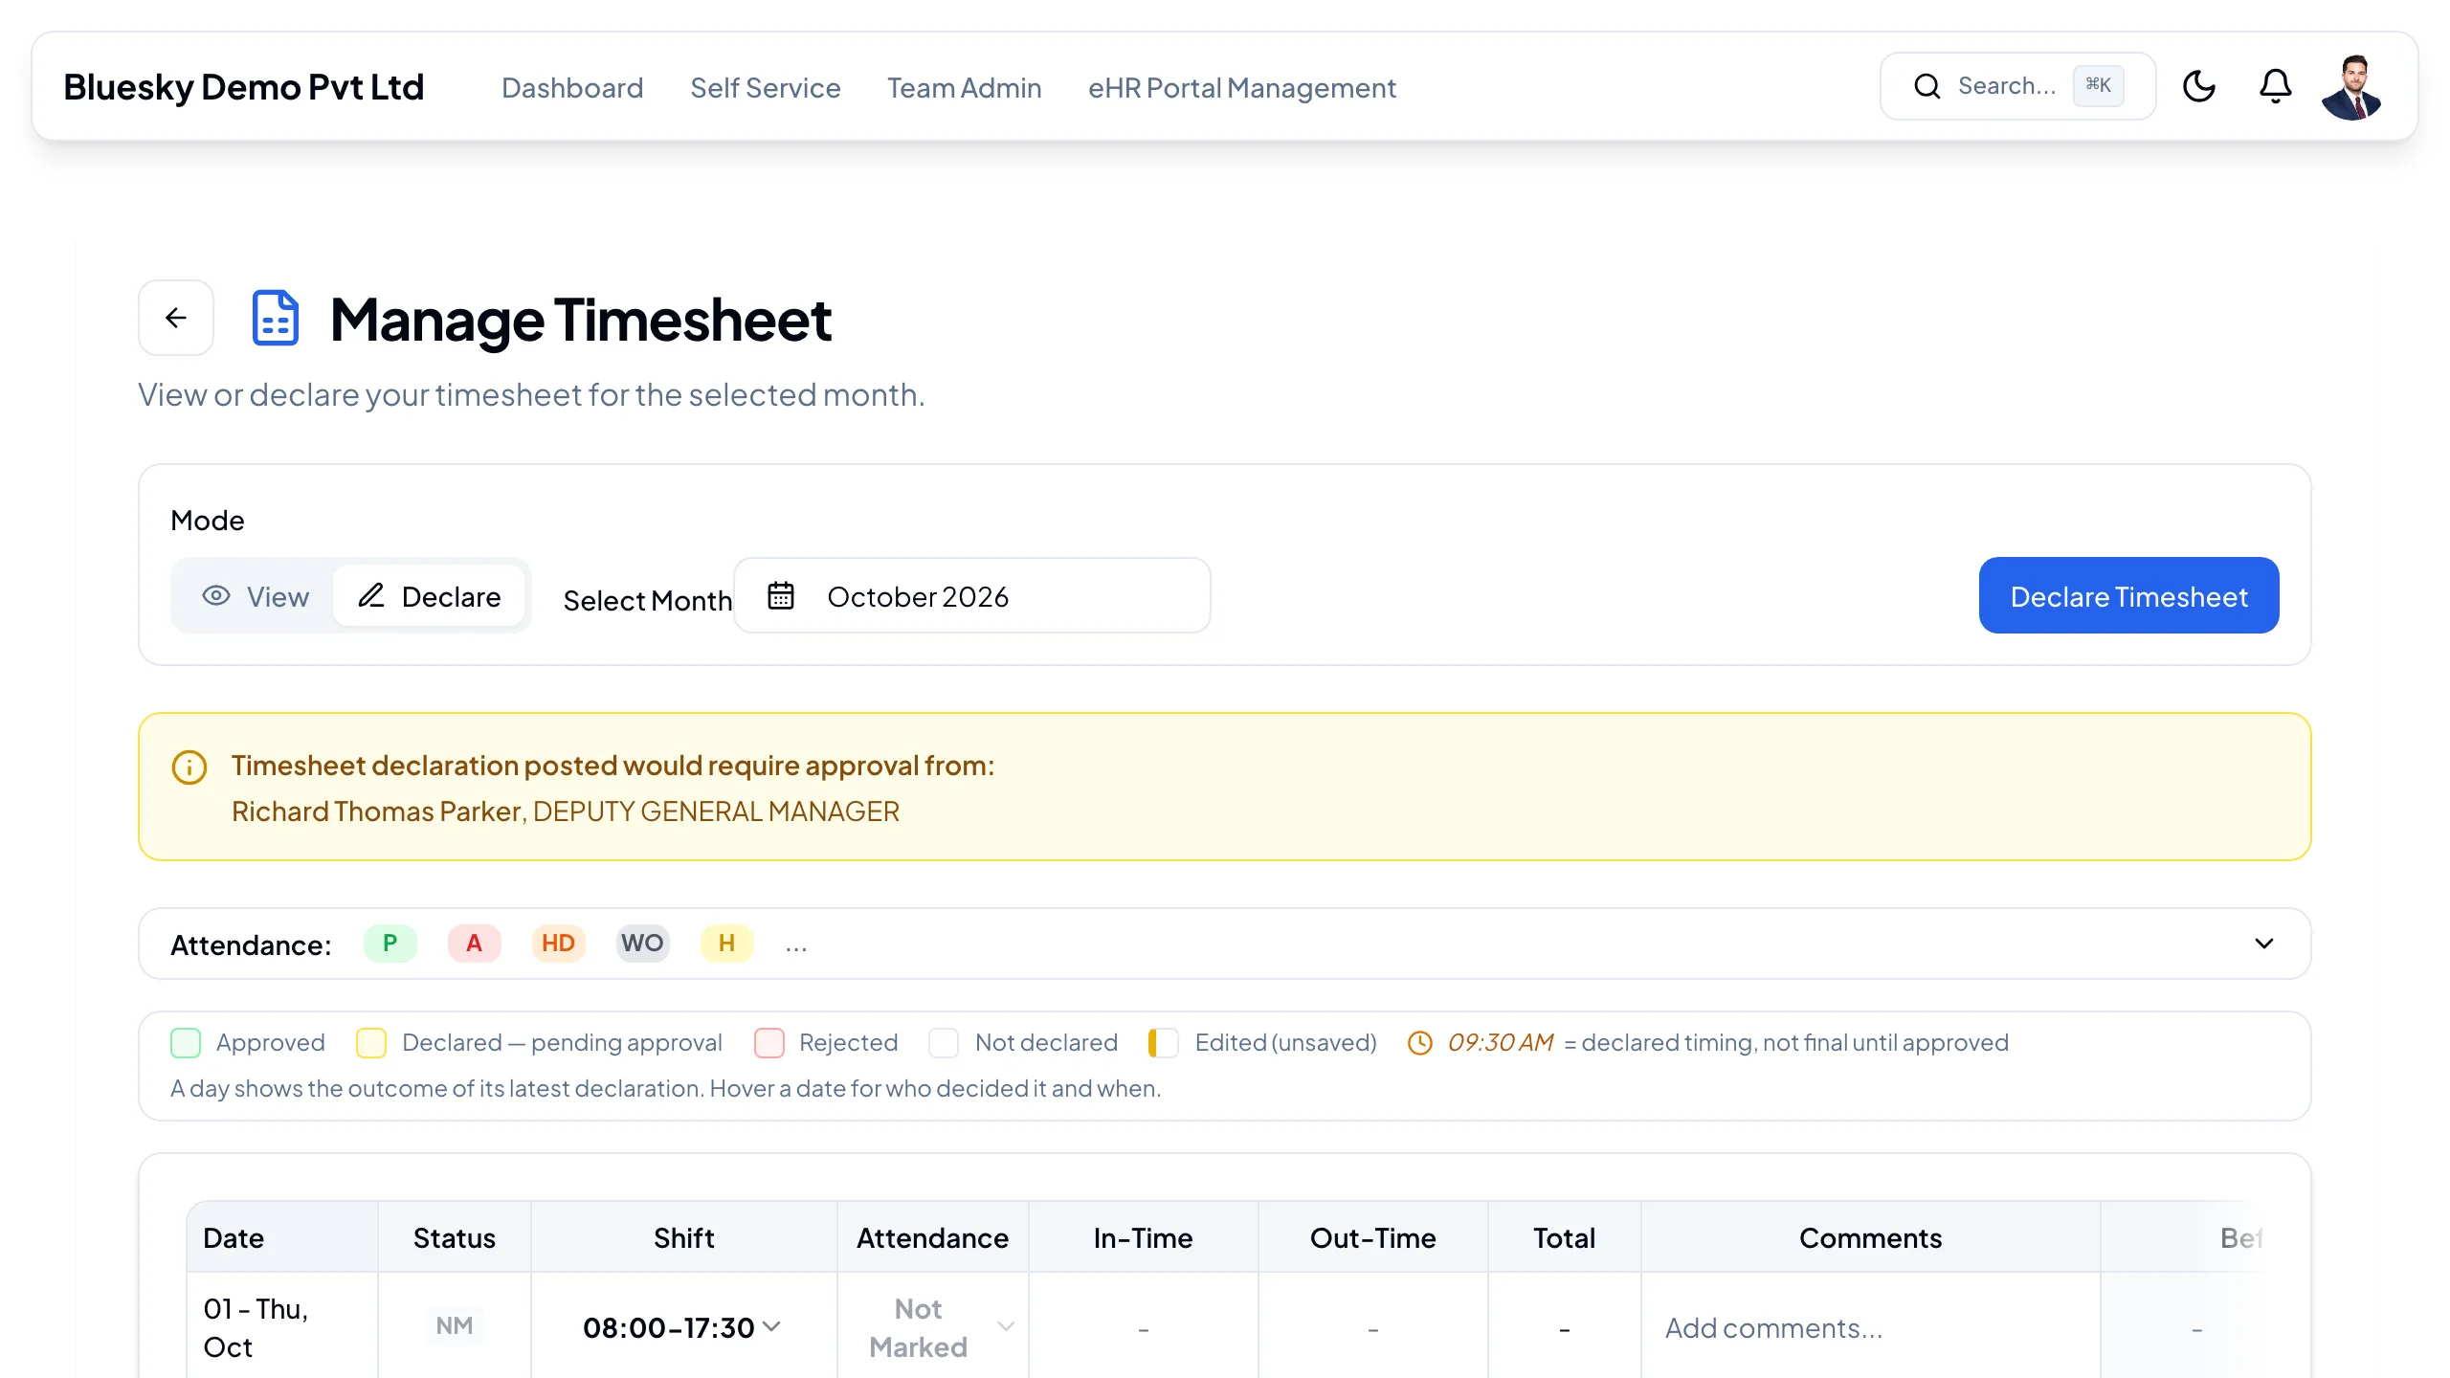Click the Approved green legend swatch
Screen dimensions: 2450x1378
(186, 1043)
